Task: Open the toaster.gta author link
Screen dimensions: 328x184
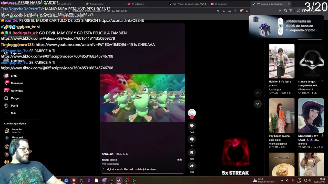Action: (x=275, y=89)
